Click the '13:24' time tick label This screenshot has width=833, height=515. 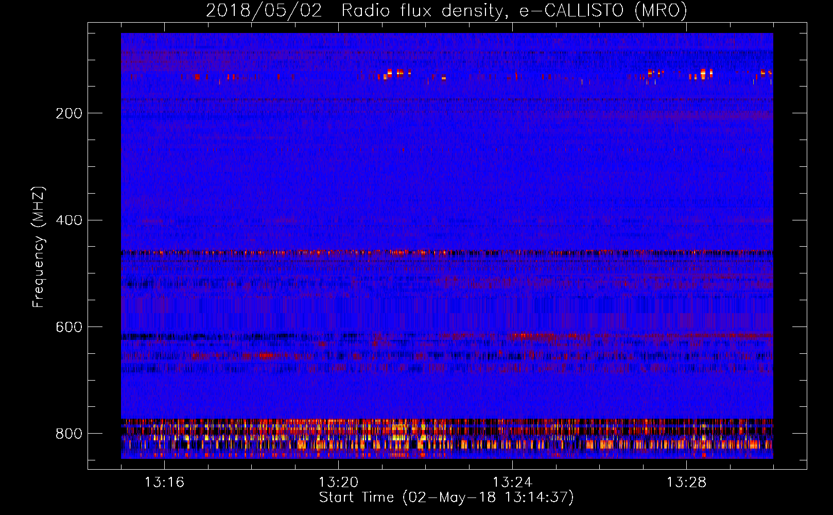tap(512, 483)
